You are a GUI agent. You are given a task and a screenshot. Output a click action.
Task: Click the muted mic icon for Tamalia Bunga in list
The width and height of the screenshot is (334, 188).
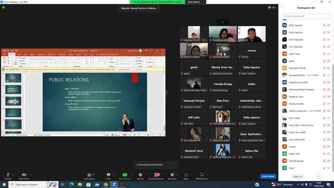coord(324,161)
